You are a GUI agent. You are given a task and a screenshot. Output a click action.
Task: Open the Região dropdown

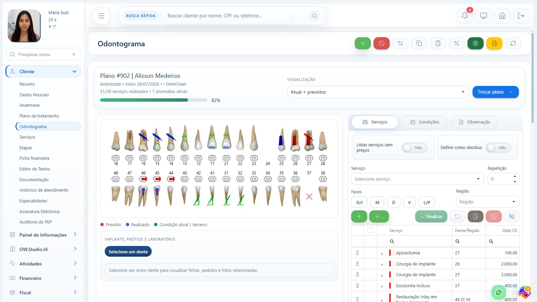tap(488, 202)
